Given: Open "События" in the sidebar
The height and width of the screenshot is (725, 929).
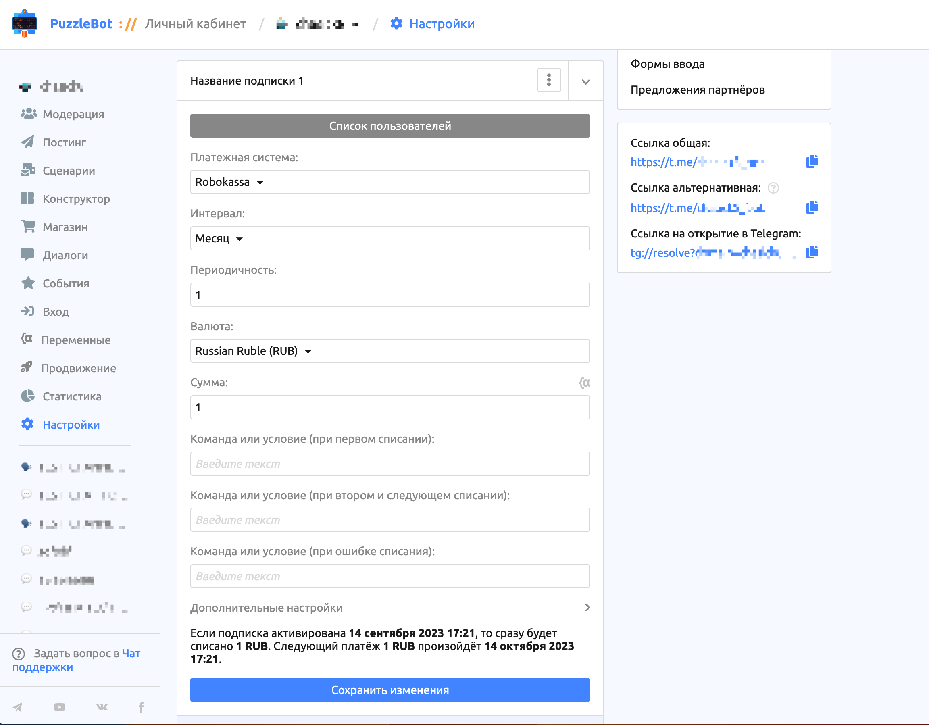Looking at the screenshot, I should (55, 283).
